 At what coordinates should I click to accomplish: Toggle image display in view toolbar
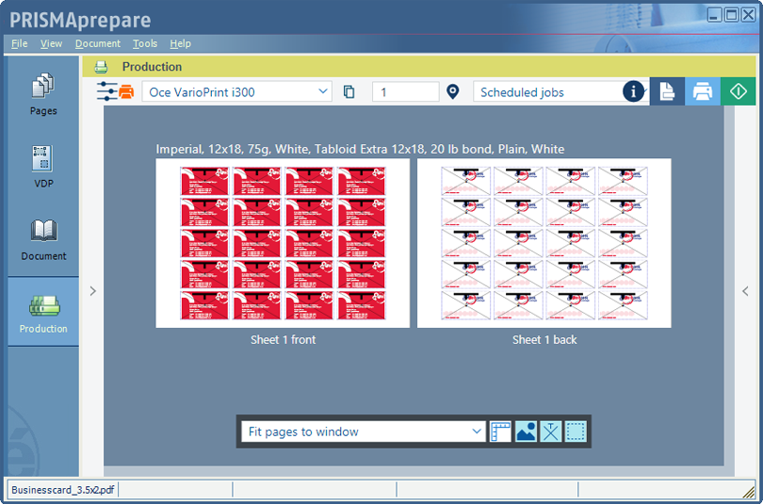pyautogui.click(x=526, y=431)
